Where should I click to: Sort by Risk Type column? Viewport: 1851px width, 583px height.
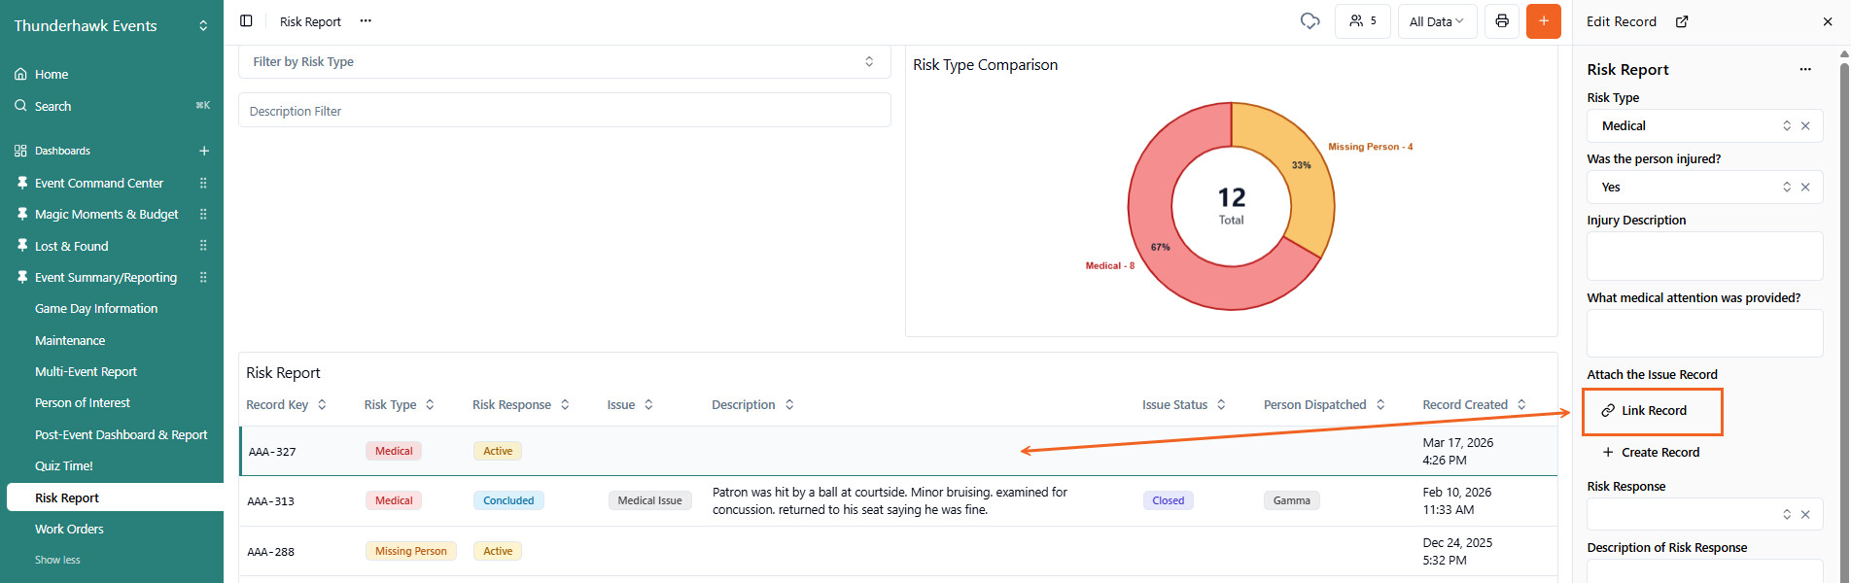click(430, 405)
